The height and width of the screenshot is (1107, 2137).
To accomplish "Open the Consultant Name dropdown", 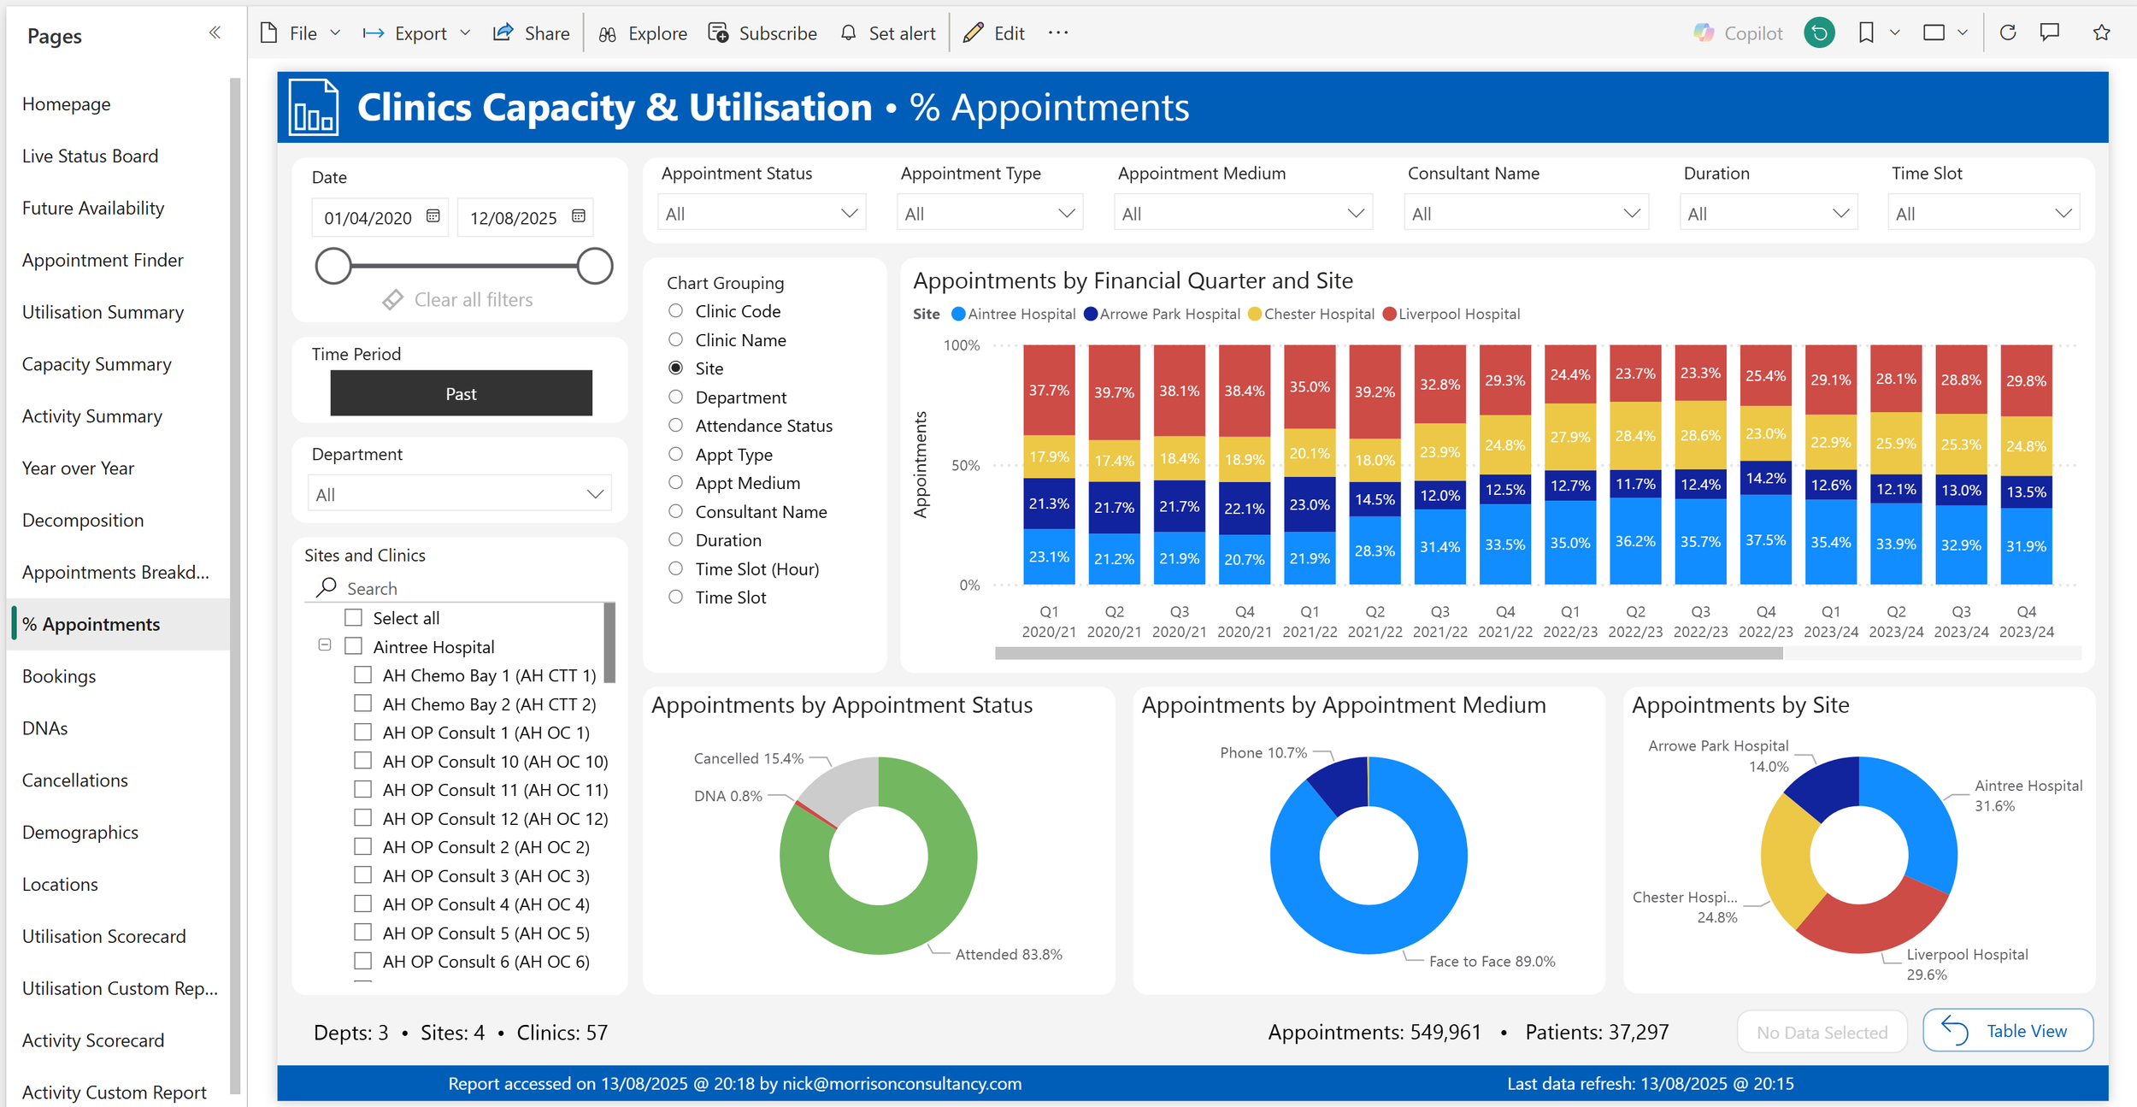I will pyautogui.click(x=1525, y=213).
